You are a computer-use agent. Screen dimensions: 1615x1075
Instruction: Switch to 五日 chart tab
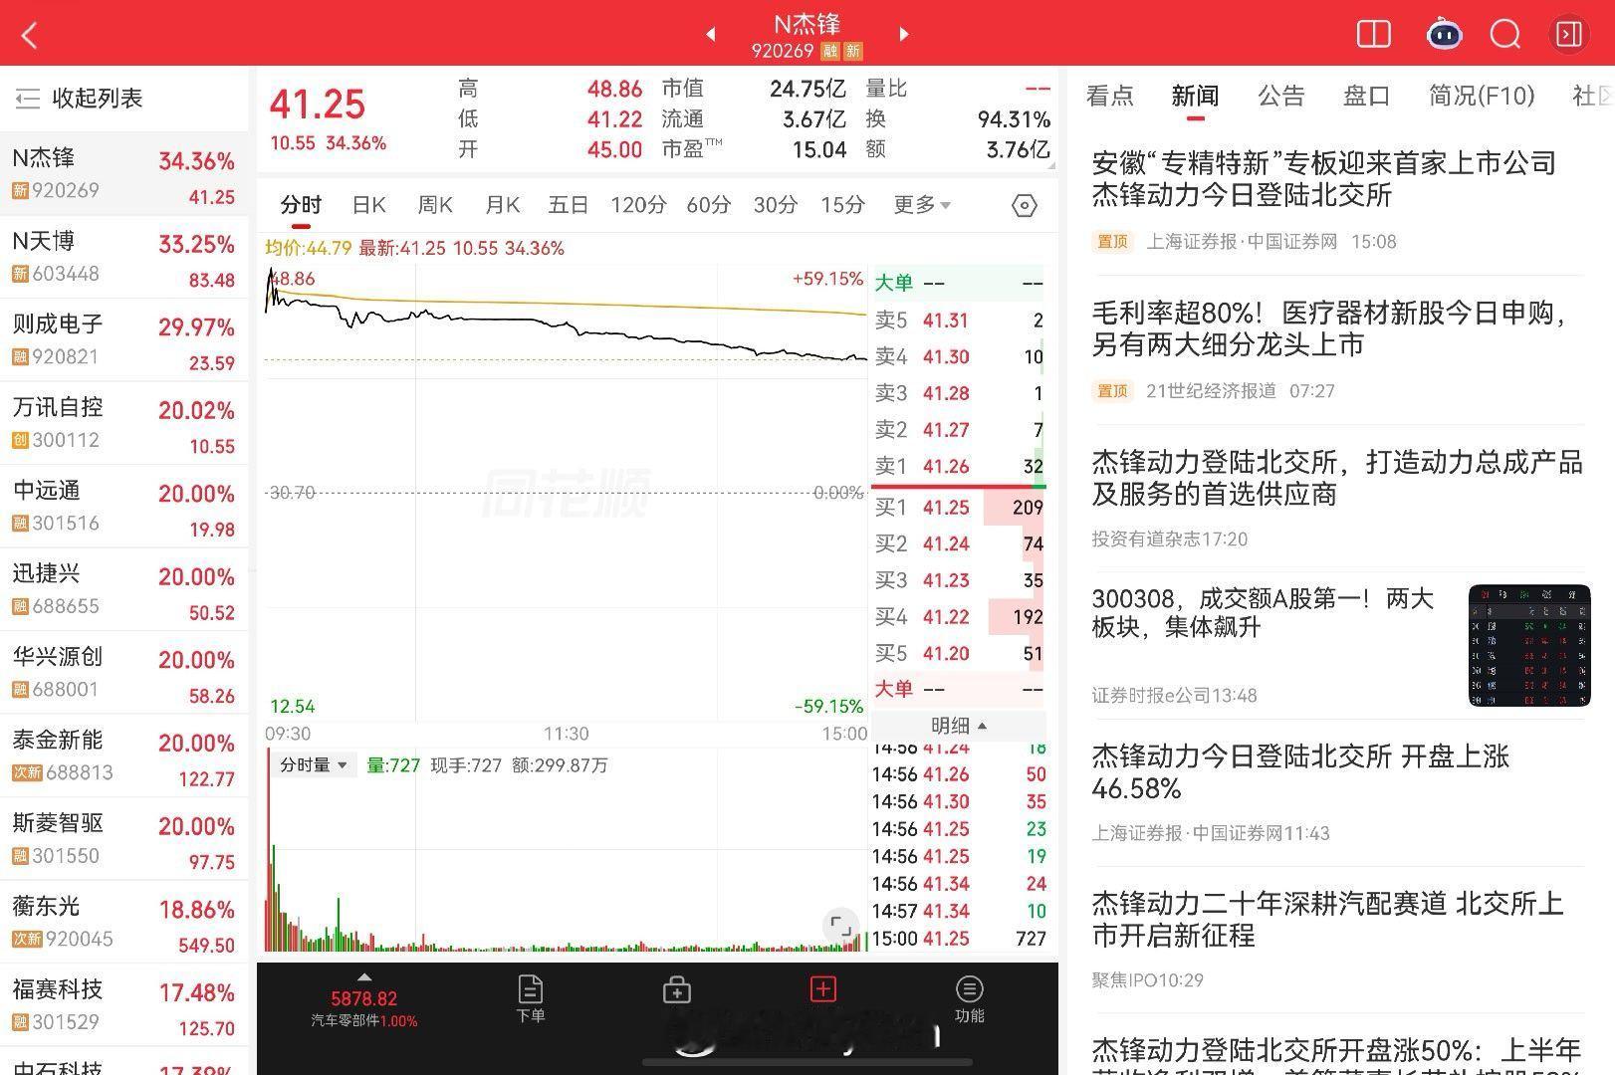click(x=570, y=205)
